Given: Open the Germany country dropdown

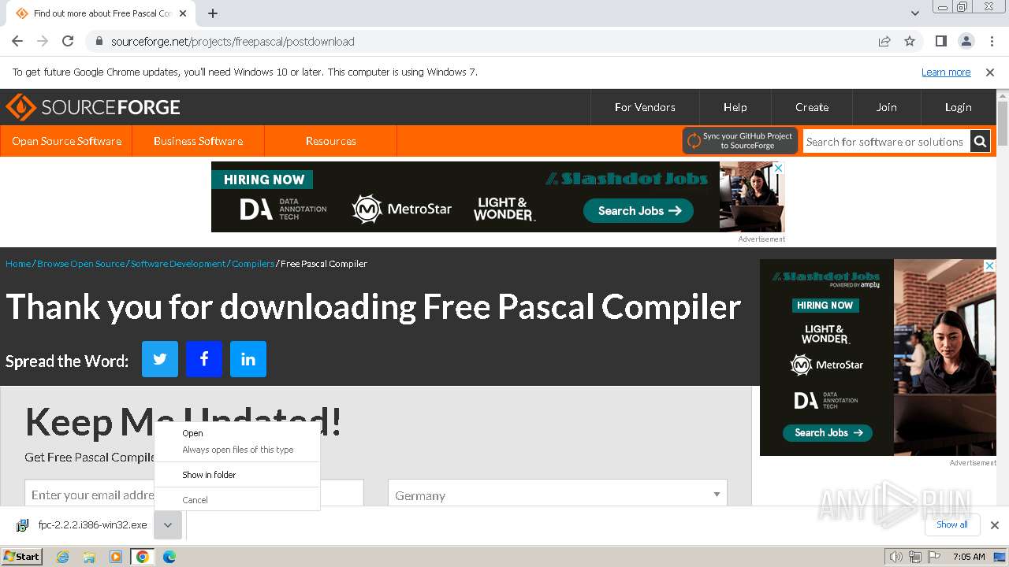Looking at the screenshot, I should coord(557,495).
